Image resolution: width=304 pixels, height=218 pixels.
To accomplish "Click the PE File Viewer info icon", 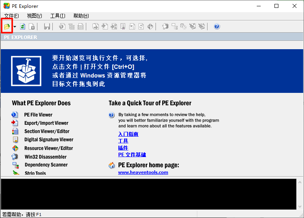I will coord(15,115).
